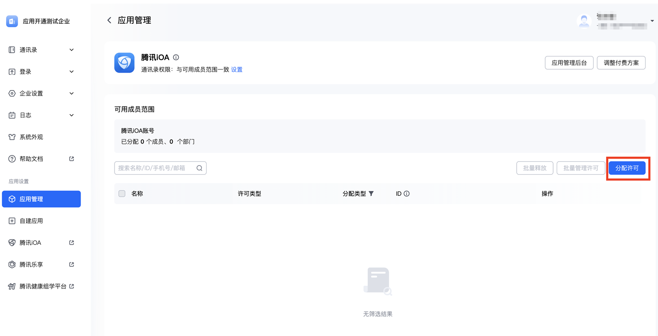Click the 应用开通测试企业 enterprise name
The image size is (658, 336).
(46, 21)
